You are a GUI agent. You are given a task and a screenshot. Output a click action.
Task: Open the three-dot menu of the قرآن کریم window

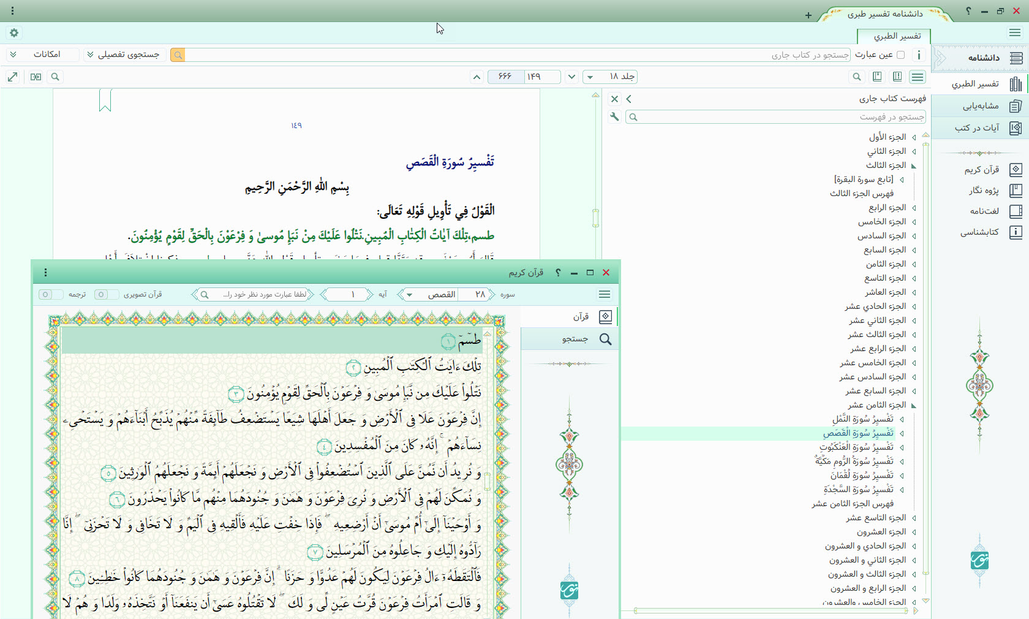point(45,273)
